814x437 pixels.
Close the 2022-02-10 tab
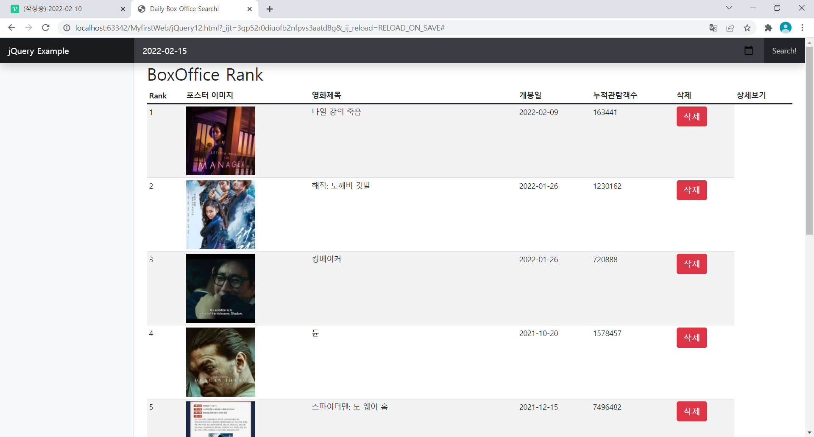(123, 9)
